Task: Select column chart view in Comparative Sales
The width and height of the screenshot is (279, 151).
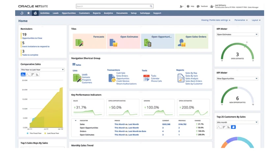Action: 37,75
